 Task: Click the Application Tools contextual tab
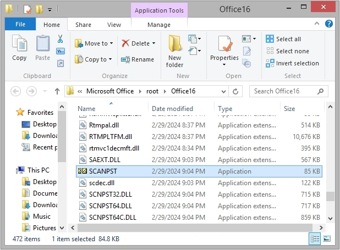point(159,10)
